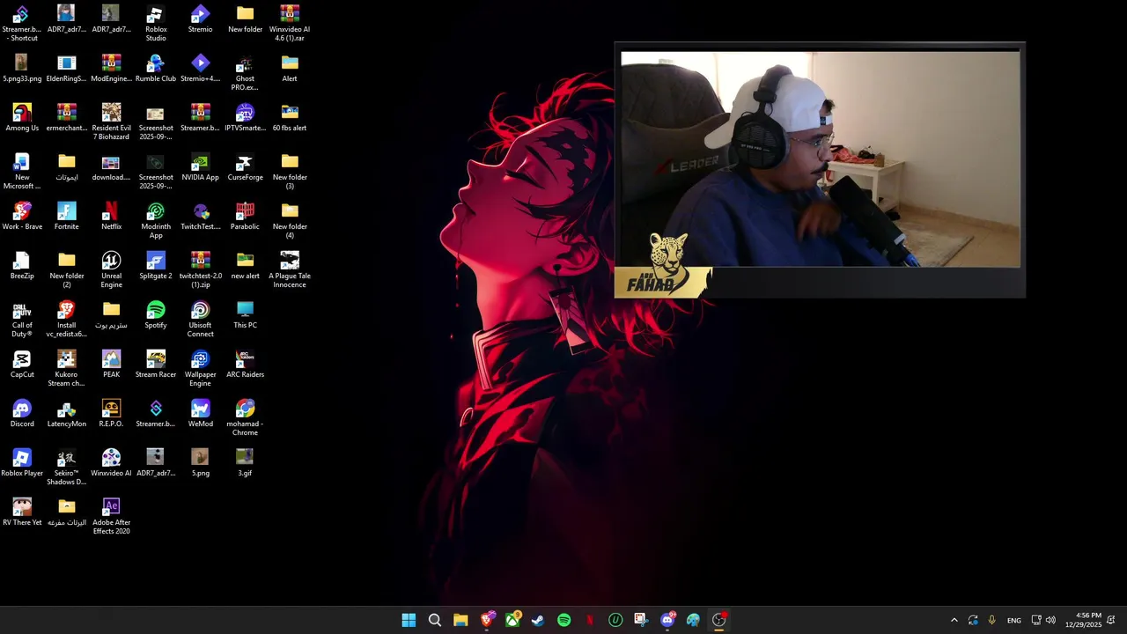Switch input language from ENG

tap(1014, 620)
